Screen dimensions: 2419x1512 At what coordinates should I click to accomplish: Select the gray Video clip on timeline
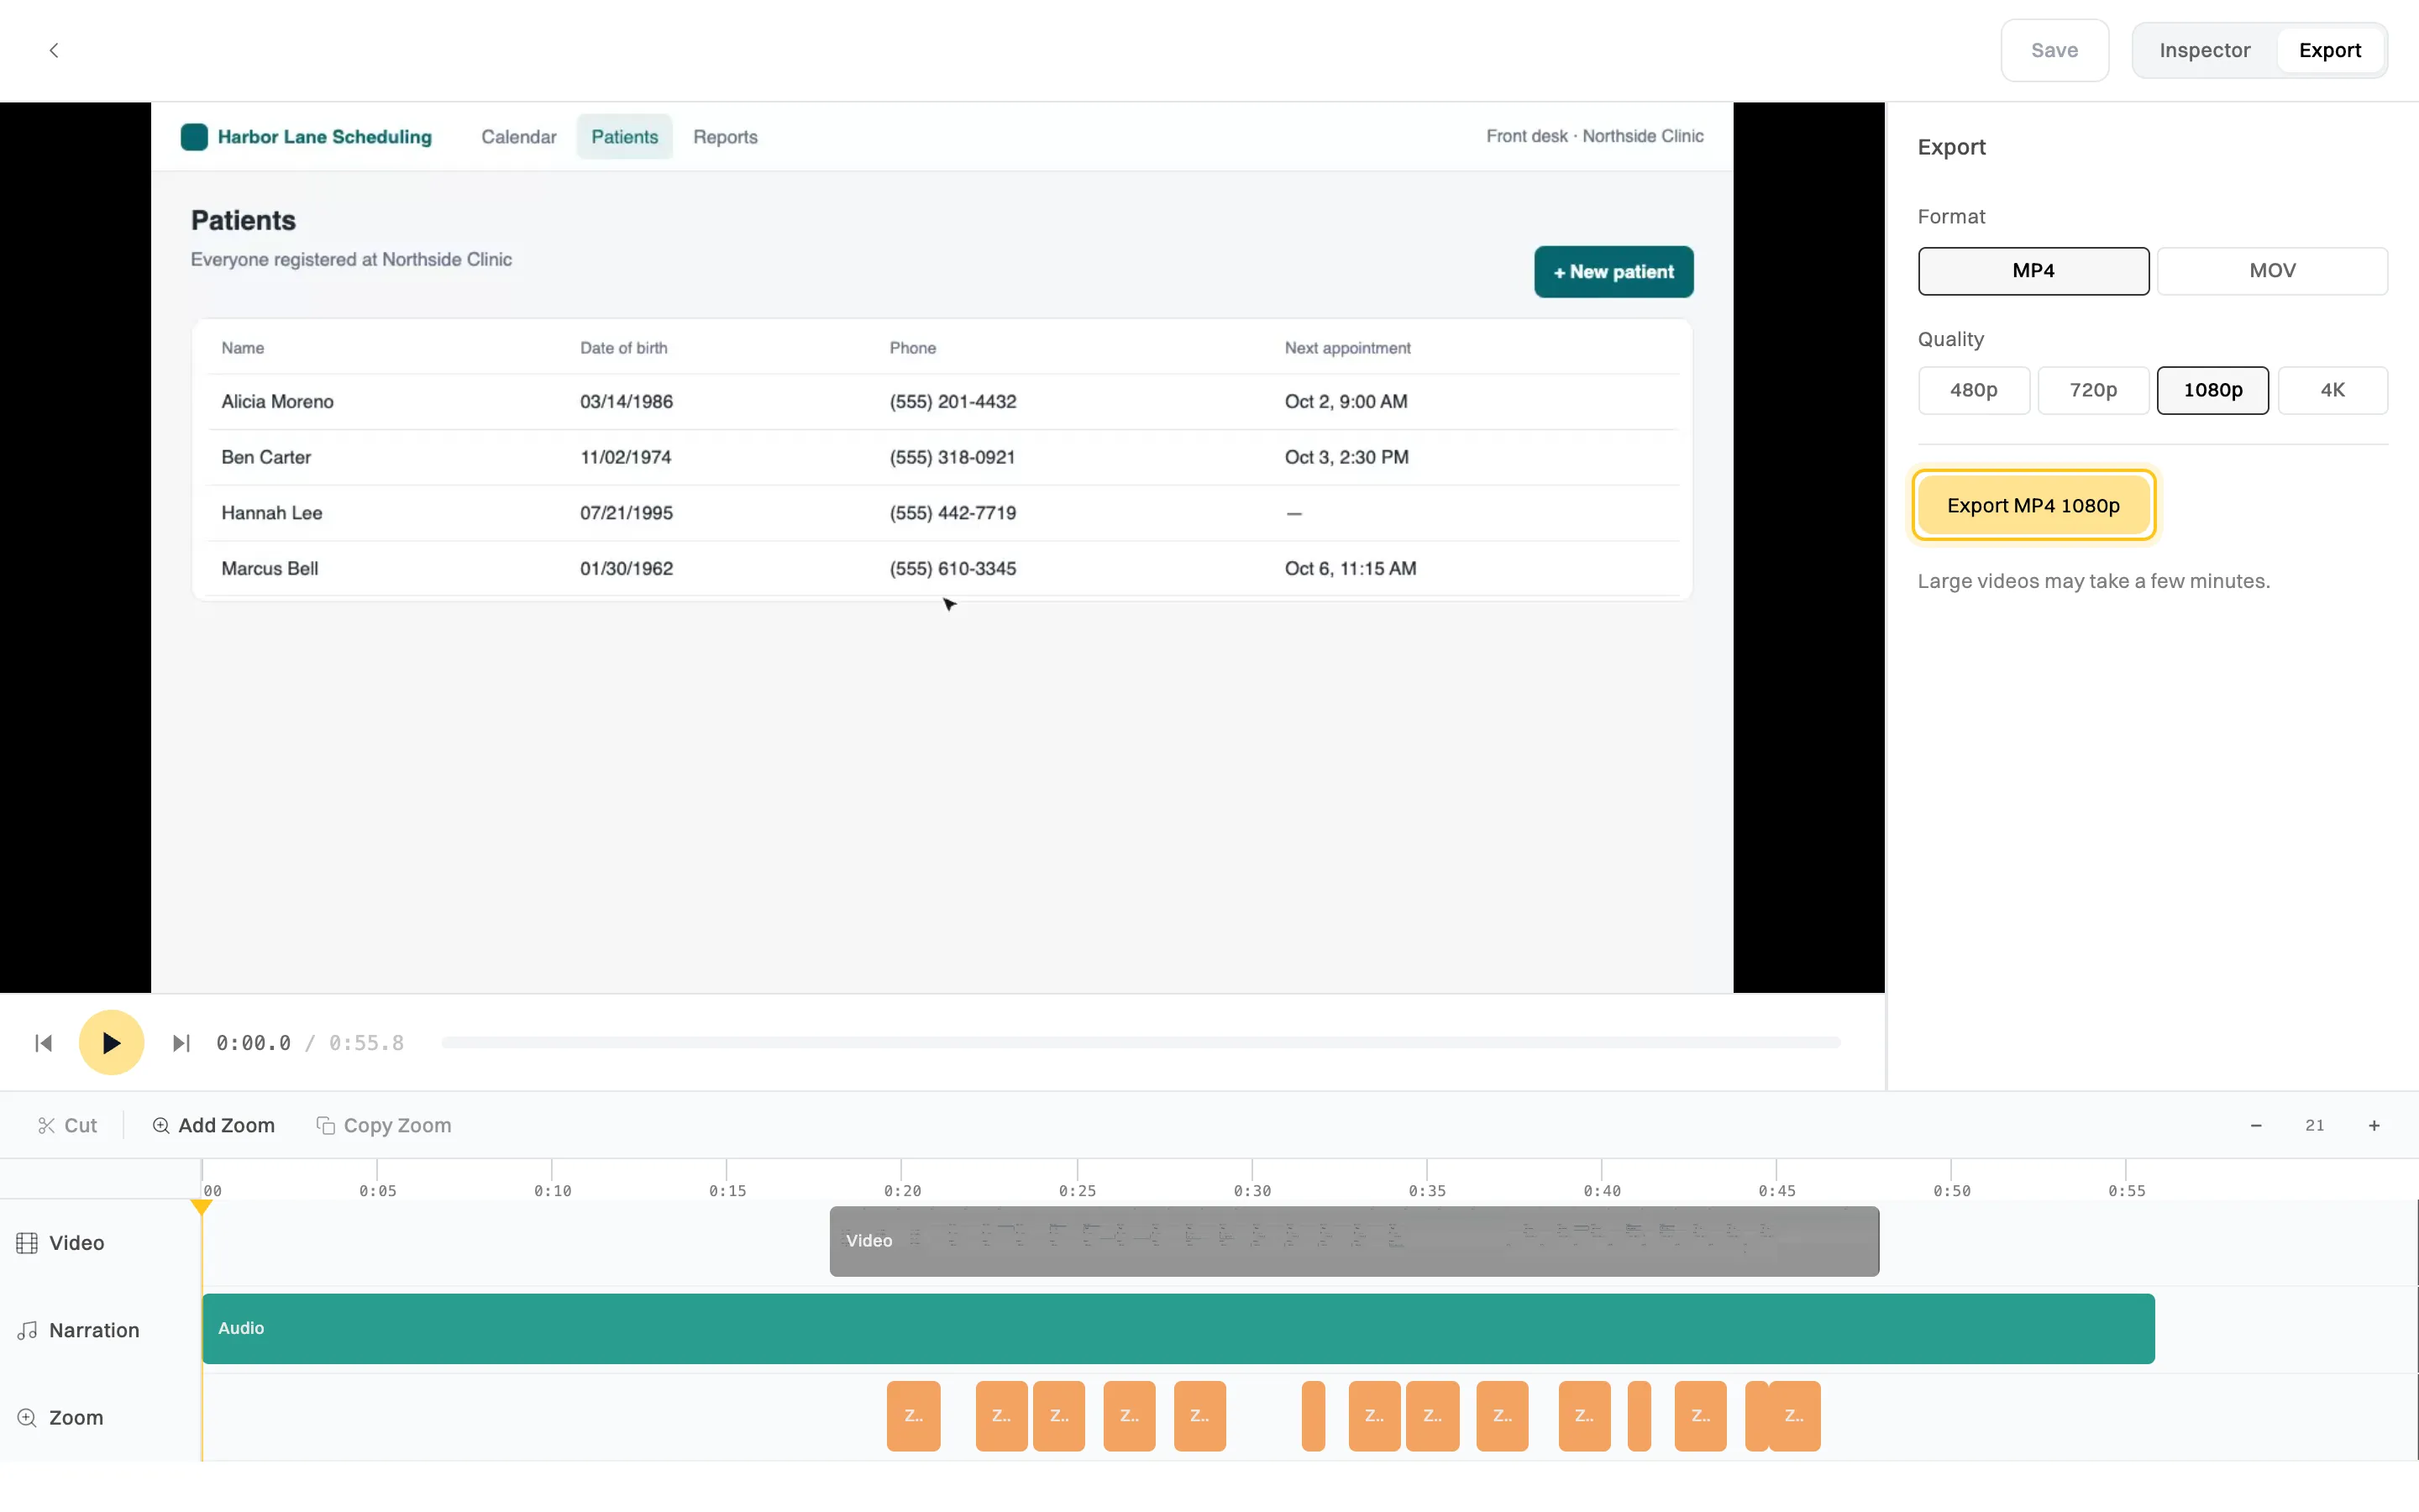pos(1353,1241)
